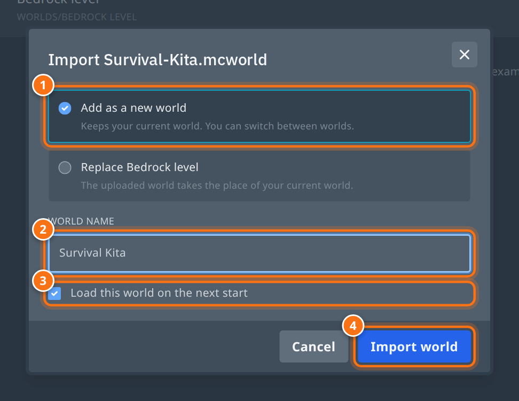Click the World Name input field
The height and width of the screenshot is (401, 519).
pyautogui.click(x=259, y=253)
